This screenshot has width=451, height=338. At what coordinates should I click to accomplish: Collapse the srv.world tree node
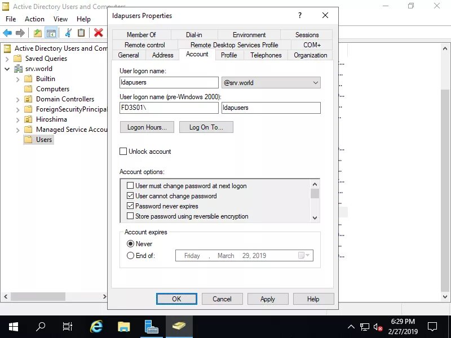pyautogui.click(x=7, y=69)
